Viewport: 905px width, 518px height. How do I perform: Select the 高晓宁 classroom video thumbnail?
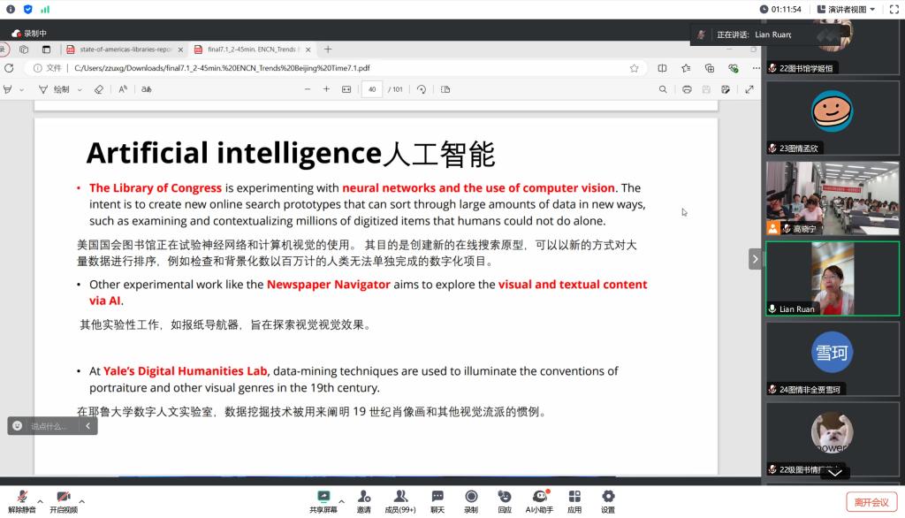click(833, 198)
